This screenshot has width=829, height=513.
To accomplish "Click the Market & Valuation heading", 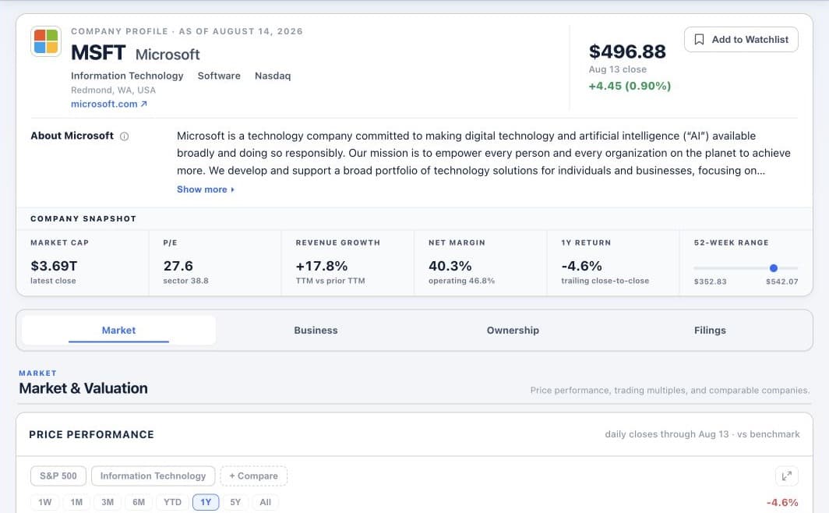I will tap(83, 388).
